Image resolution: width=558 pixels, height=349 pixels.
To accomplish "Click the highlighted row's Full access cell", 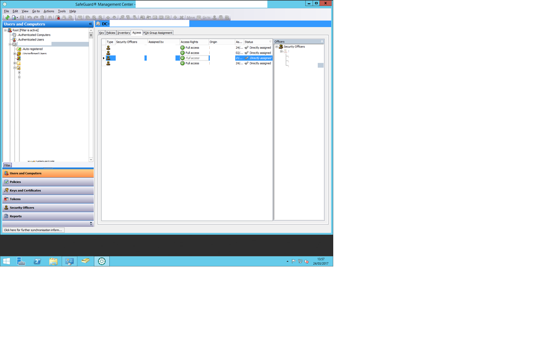I will [x=194, y=58].
